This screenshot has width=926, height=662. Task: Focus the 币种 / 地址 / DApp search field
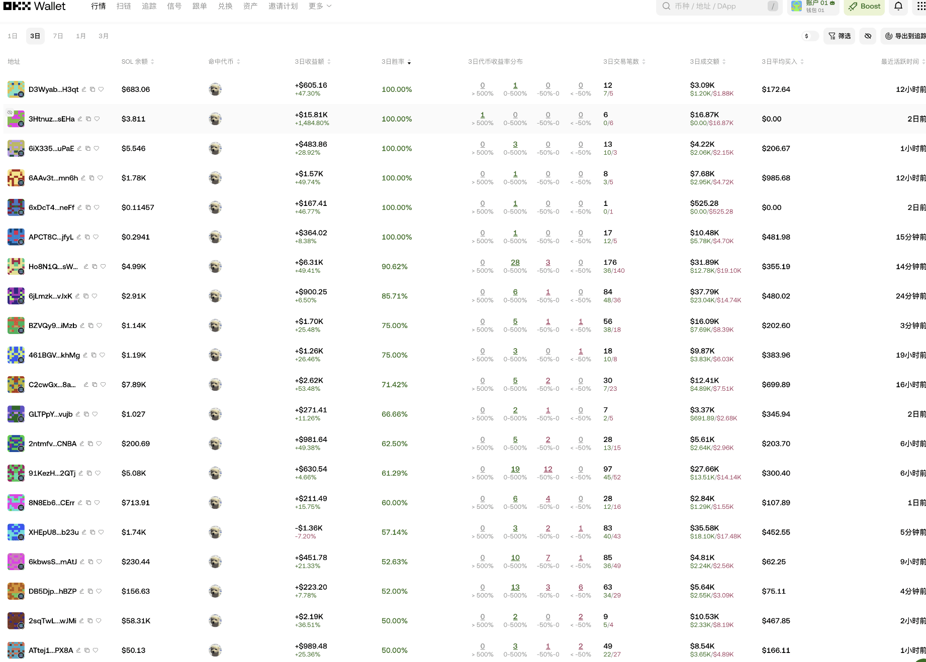coord(719,6)
